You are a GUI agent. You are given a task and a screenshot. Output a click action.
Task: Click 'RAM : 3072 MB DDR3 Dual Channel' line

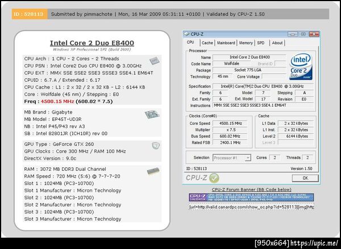(65, 169)
